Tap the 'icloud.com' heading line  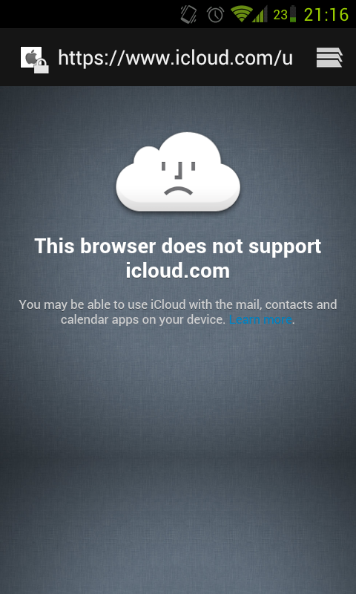pyautogui.click(x=178, y=271)
